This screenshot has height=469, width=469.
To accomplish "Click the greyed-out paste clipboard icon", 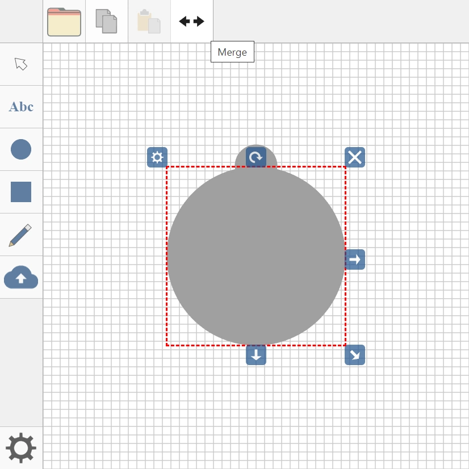I will [x=149, y=22].
